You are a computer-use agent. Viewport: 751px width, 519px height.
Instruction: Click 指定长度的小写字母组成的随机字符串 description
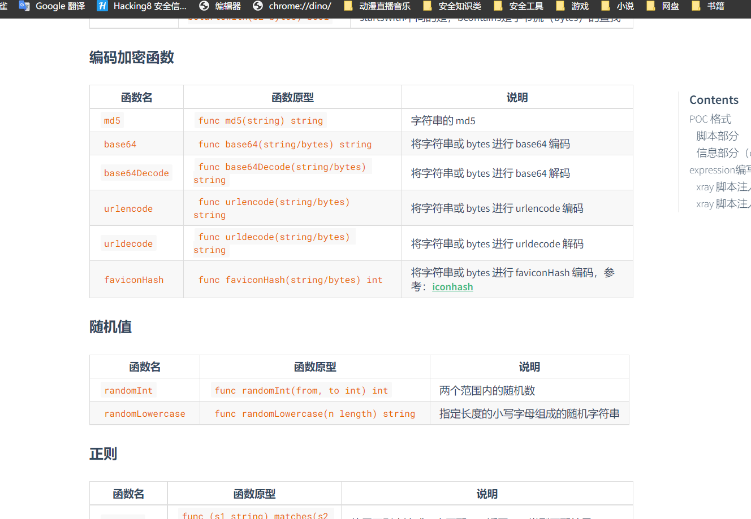[529, 413]
